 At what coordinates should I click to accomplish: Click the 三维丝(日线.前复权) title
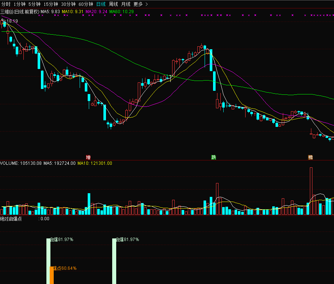click(x=20, y=12)
